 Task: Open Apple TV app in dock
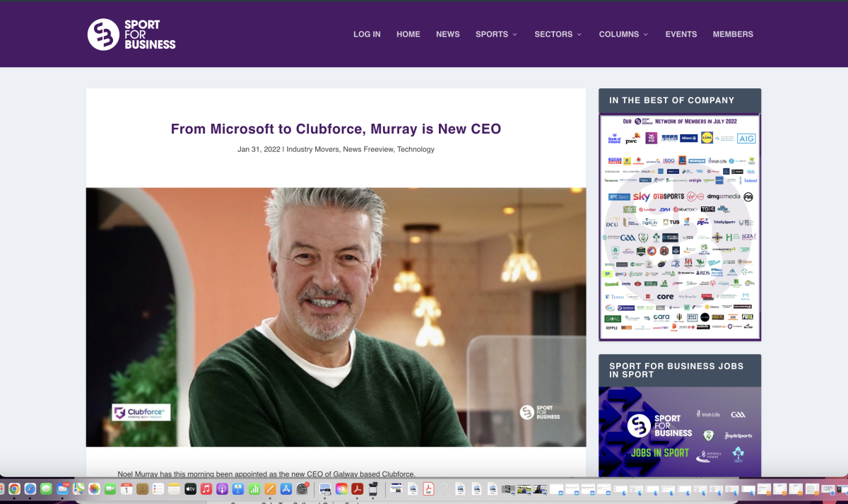click(x=190, y=488)
